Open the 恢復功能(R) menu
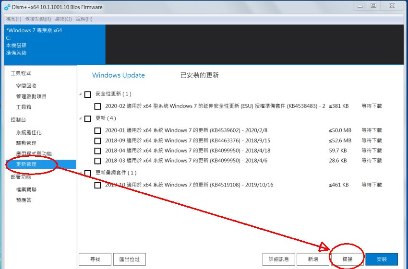This screenshot has height=269, width=408. (x=38, y=19)
